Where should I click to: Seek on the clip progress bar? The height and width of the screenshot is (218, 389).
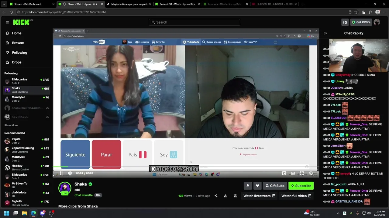tap(185, 167)
